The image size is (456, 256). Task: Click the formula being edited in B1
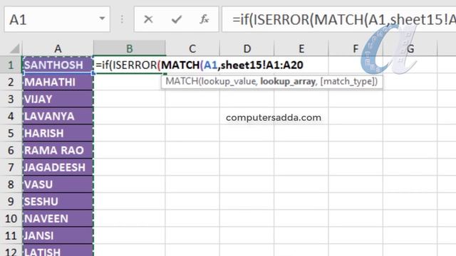coord(199,65)
